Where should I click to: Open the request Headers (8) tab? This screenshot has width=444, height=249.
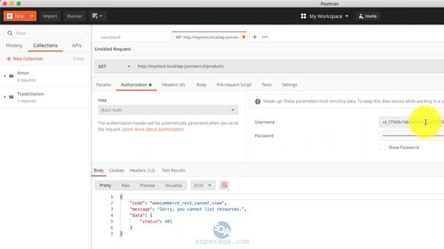coord(173,84)
